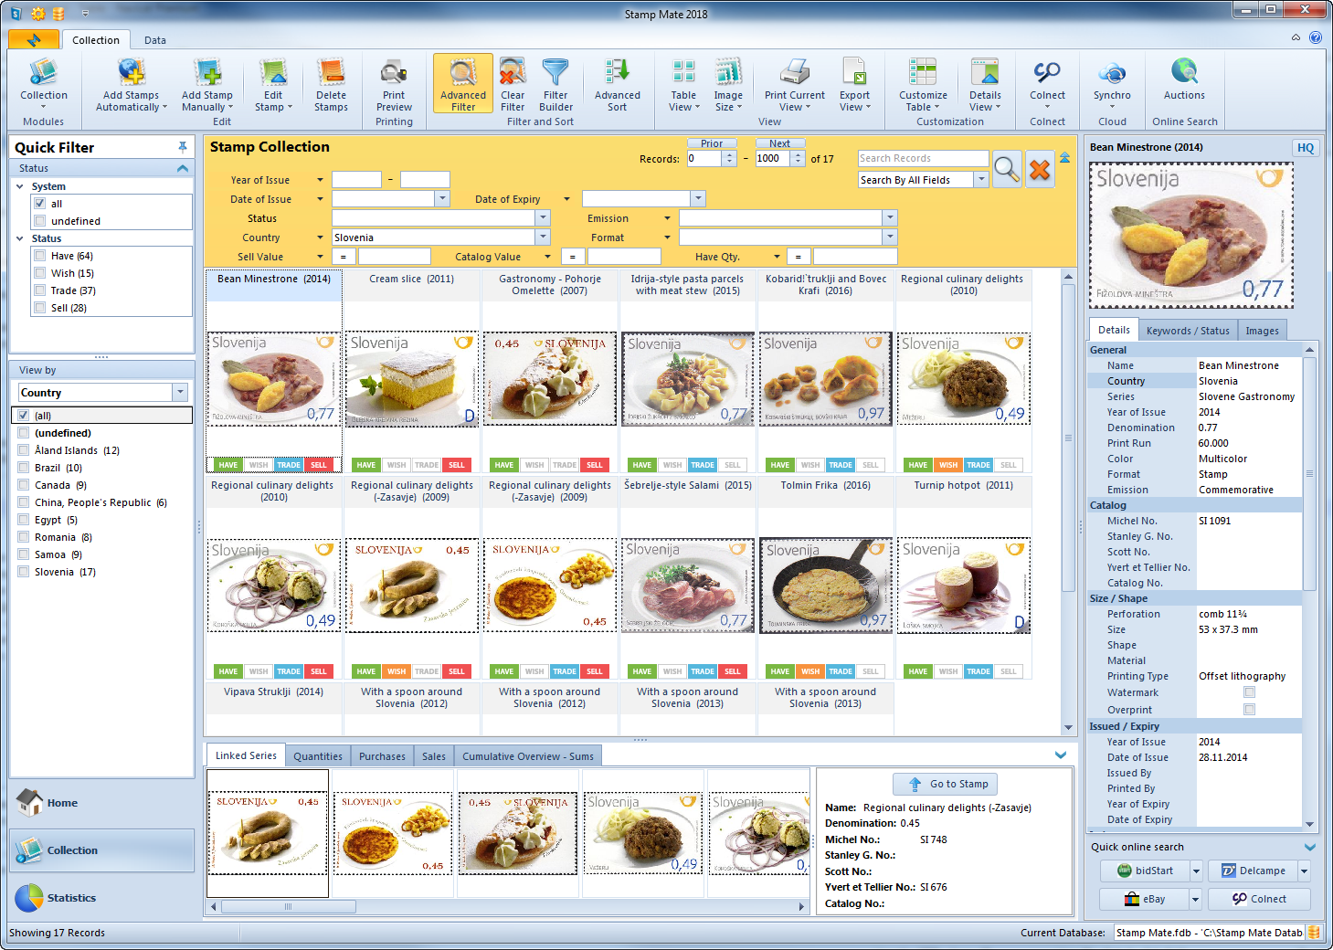
Task: Switch to the Data ribbon tab
Action: click(x=155, y=40)
